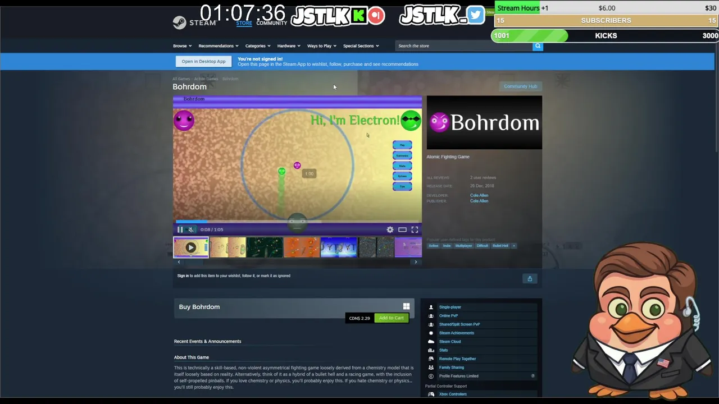Viewport: 719px width, 404px height.
Task: Enter fullscreen on the trailer video
Action: (x=415, y=229)
